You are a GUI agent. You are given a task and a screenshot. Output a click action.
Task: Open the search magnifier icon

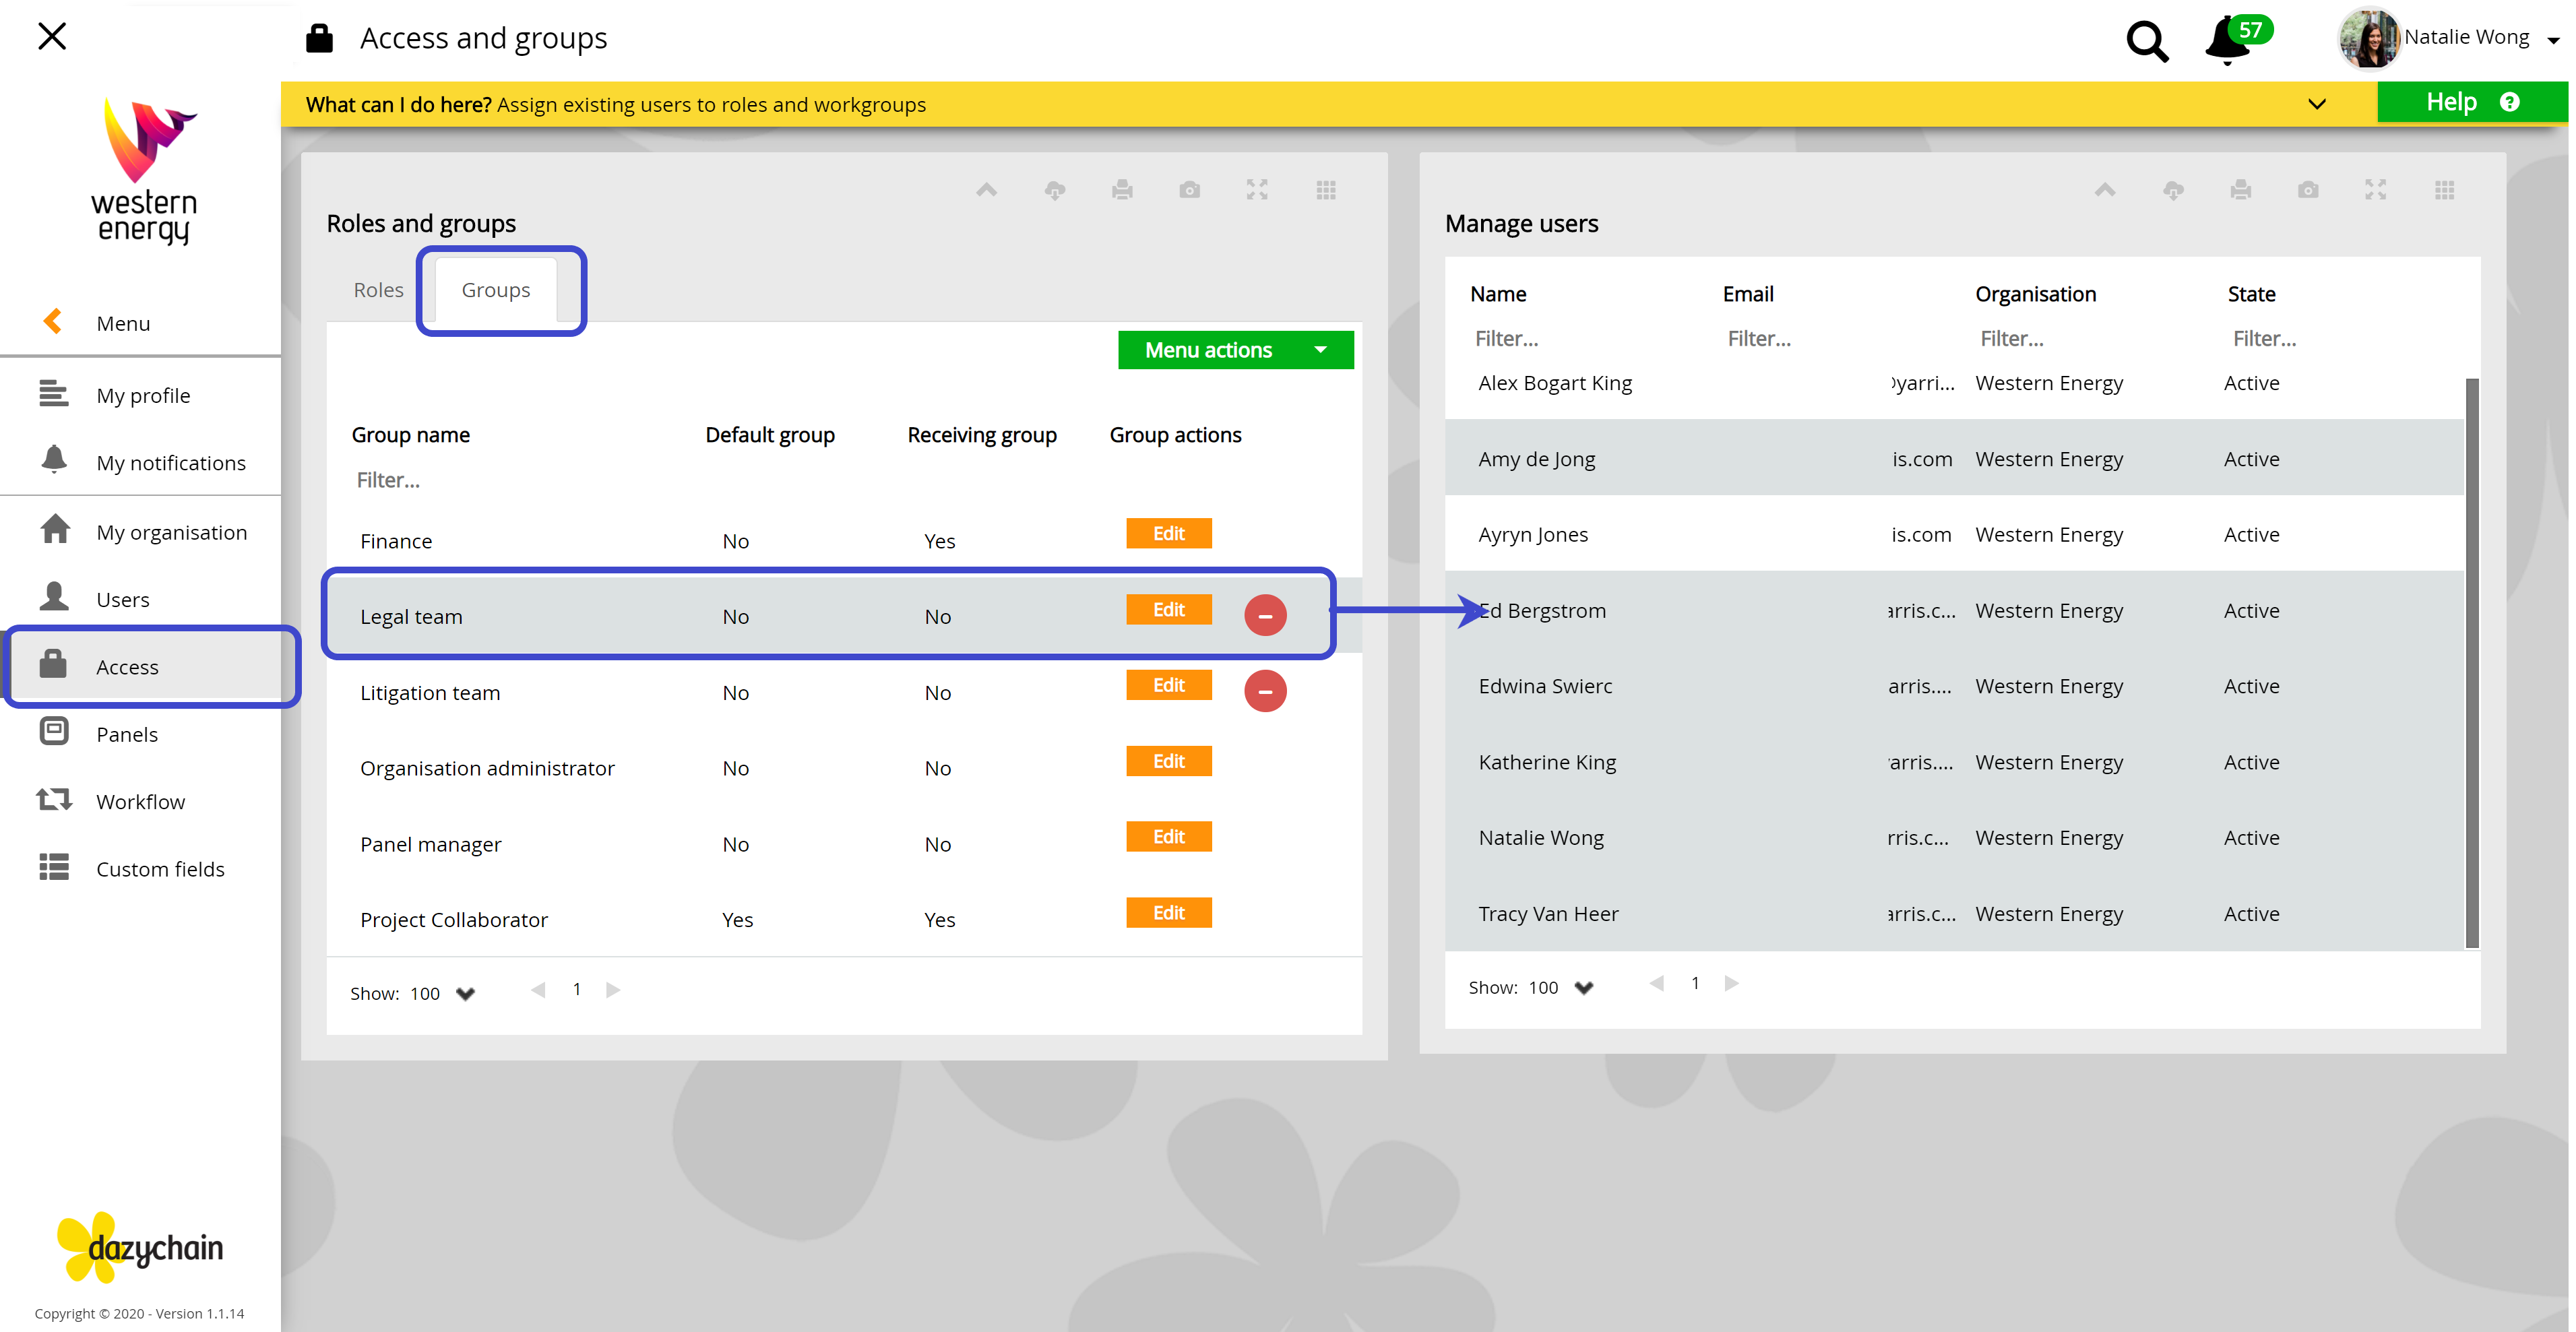click(x=2146, y=41)
